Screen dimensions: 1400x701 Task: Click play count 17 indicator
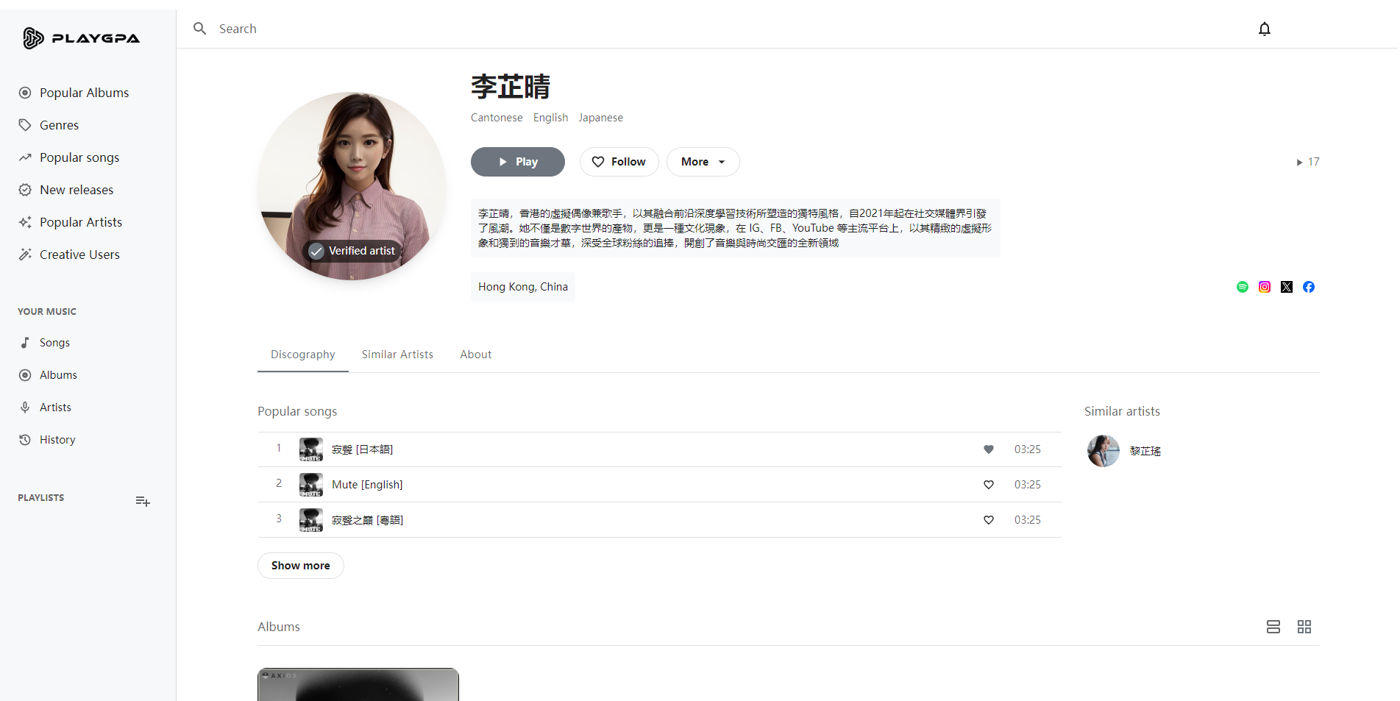click(1308, 162)
